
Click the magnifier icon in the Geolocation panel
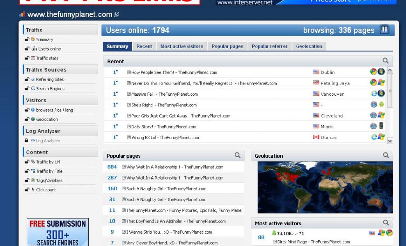386,155
